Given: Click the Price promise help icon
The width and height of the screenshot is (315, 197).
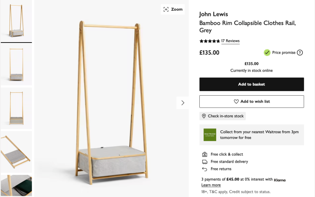Looking at the screenshot, I should 300,52.
